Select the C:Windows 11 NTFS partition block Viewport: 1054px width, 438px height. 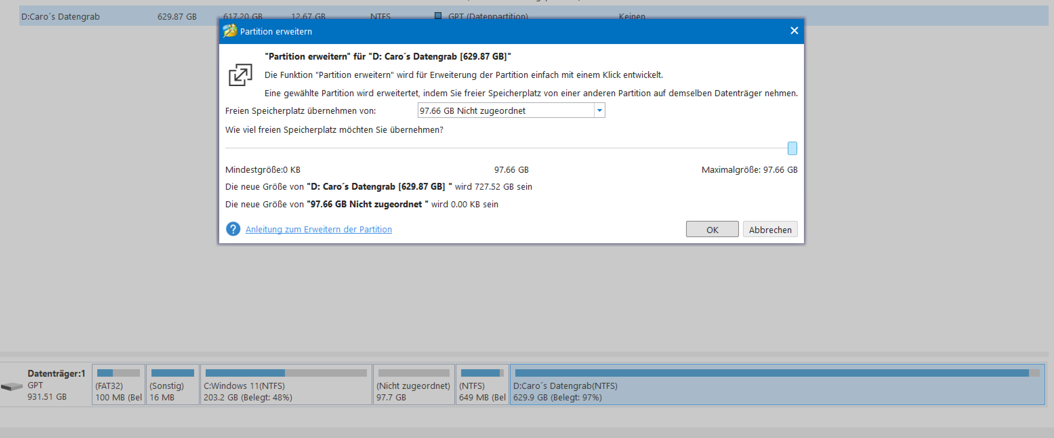[286, 385]
